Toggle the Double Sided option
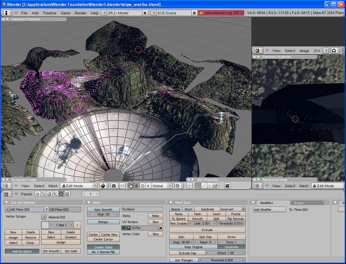This screenshot has height=264, width=346. click(103, 247)
